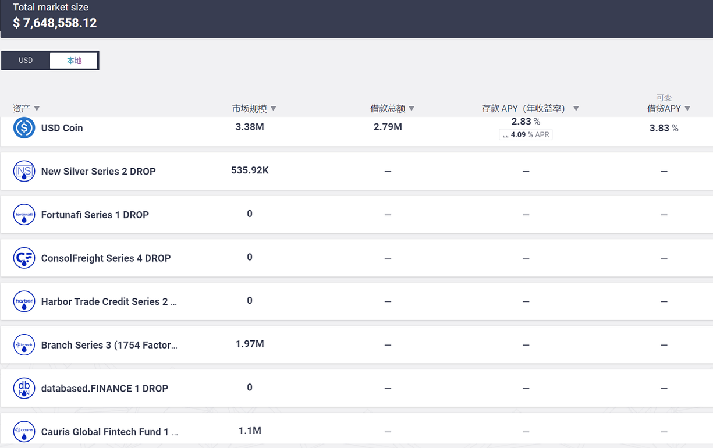Click the Branch Series 3 icon

pyautogui.click(x=24, y=345)
